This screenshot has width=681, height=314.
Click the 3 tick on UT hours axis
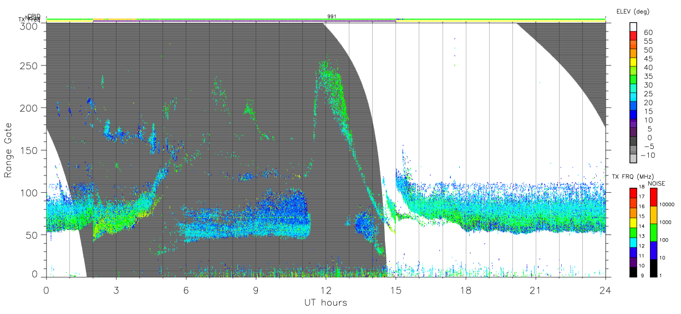click(x=116, y=290)
